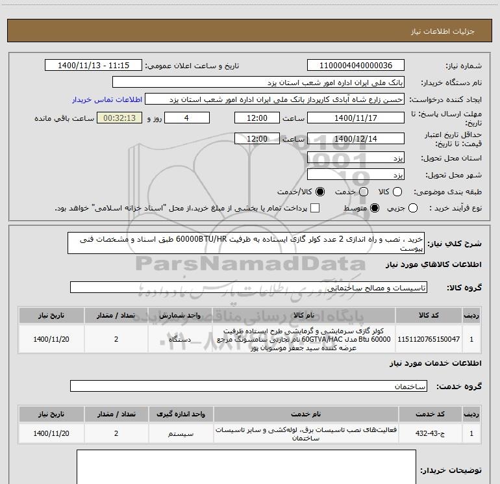Click the service name cell فعالیت‌های نصب تاسیسات
500x484 pixels.
click(x=306, y=433)
